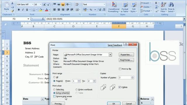Click Decrease Decimal icon
Image resolution: width=187 pixels, height=105 pixels.
tap(104, 10)
